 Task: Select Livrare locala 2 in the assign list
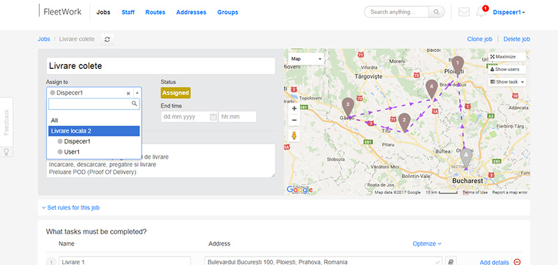point(94,131)
